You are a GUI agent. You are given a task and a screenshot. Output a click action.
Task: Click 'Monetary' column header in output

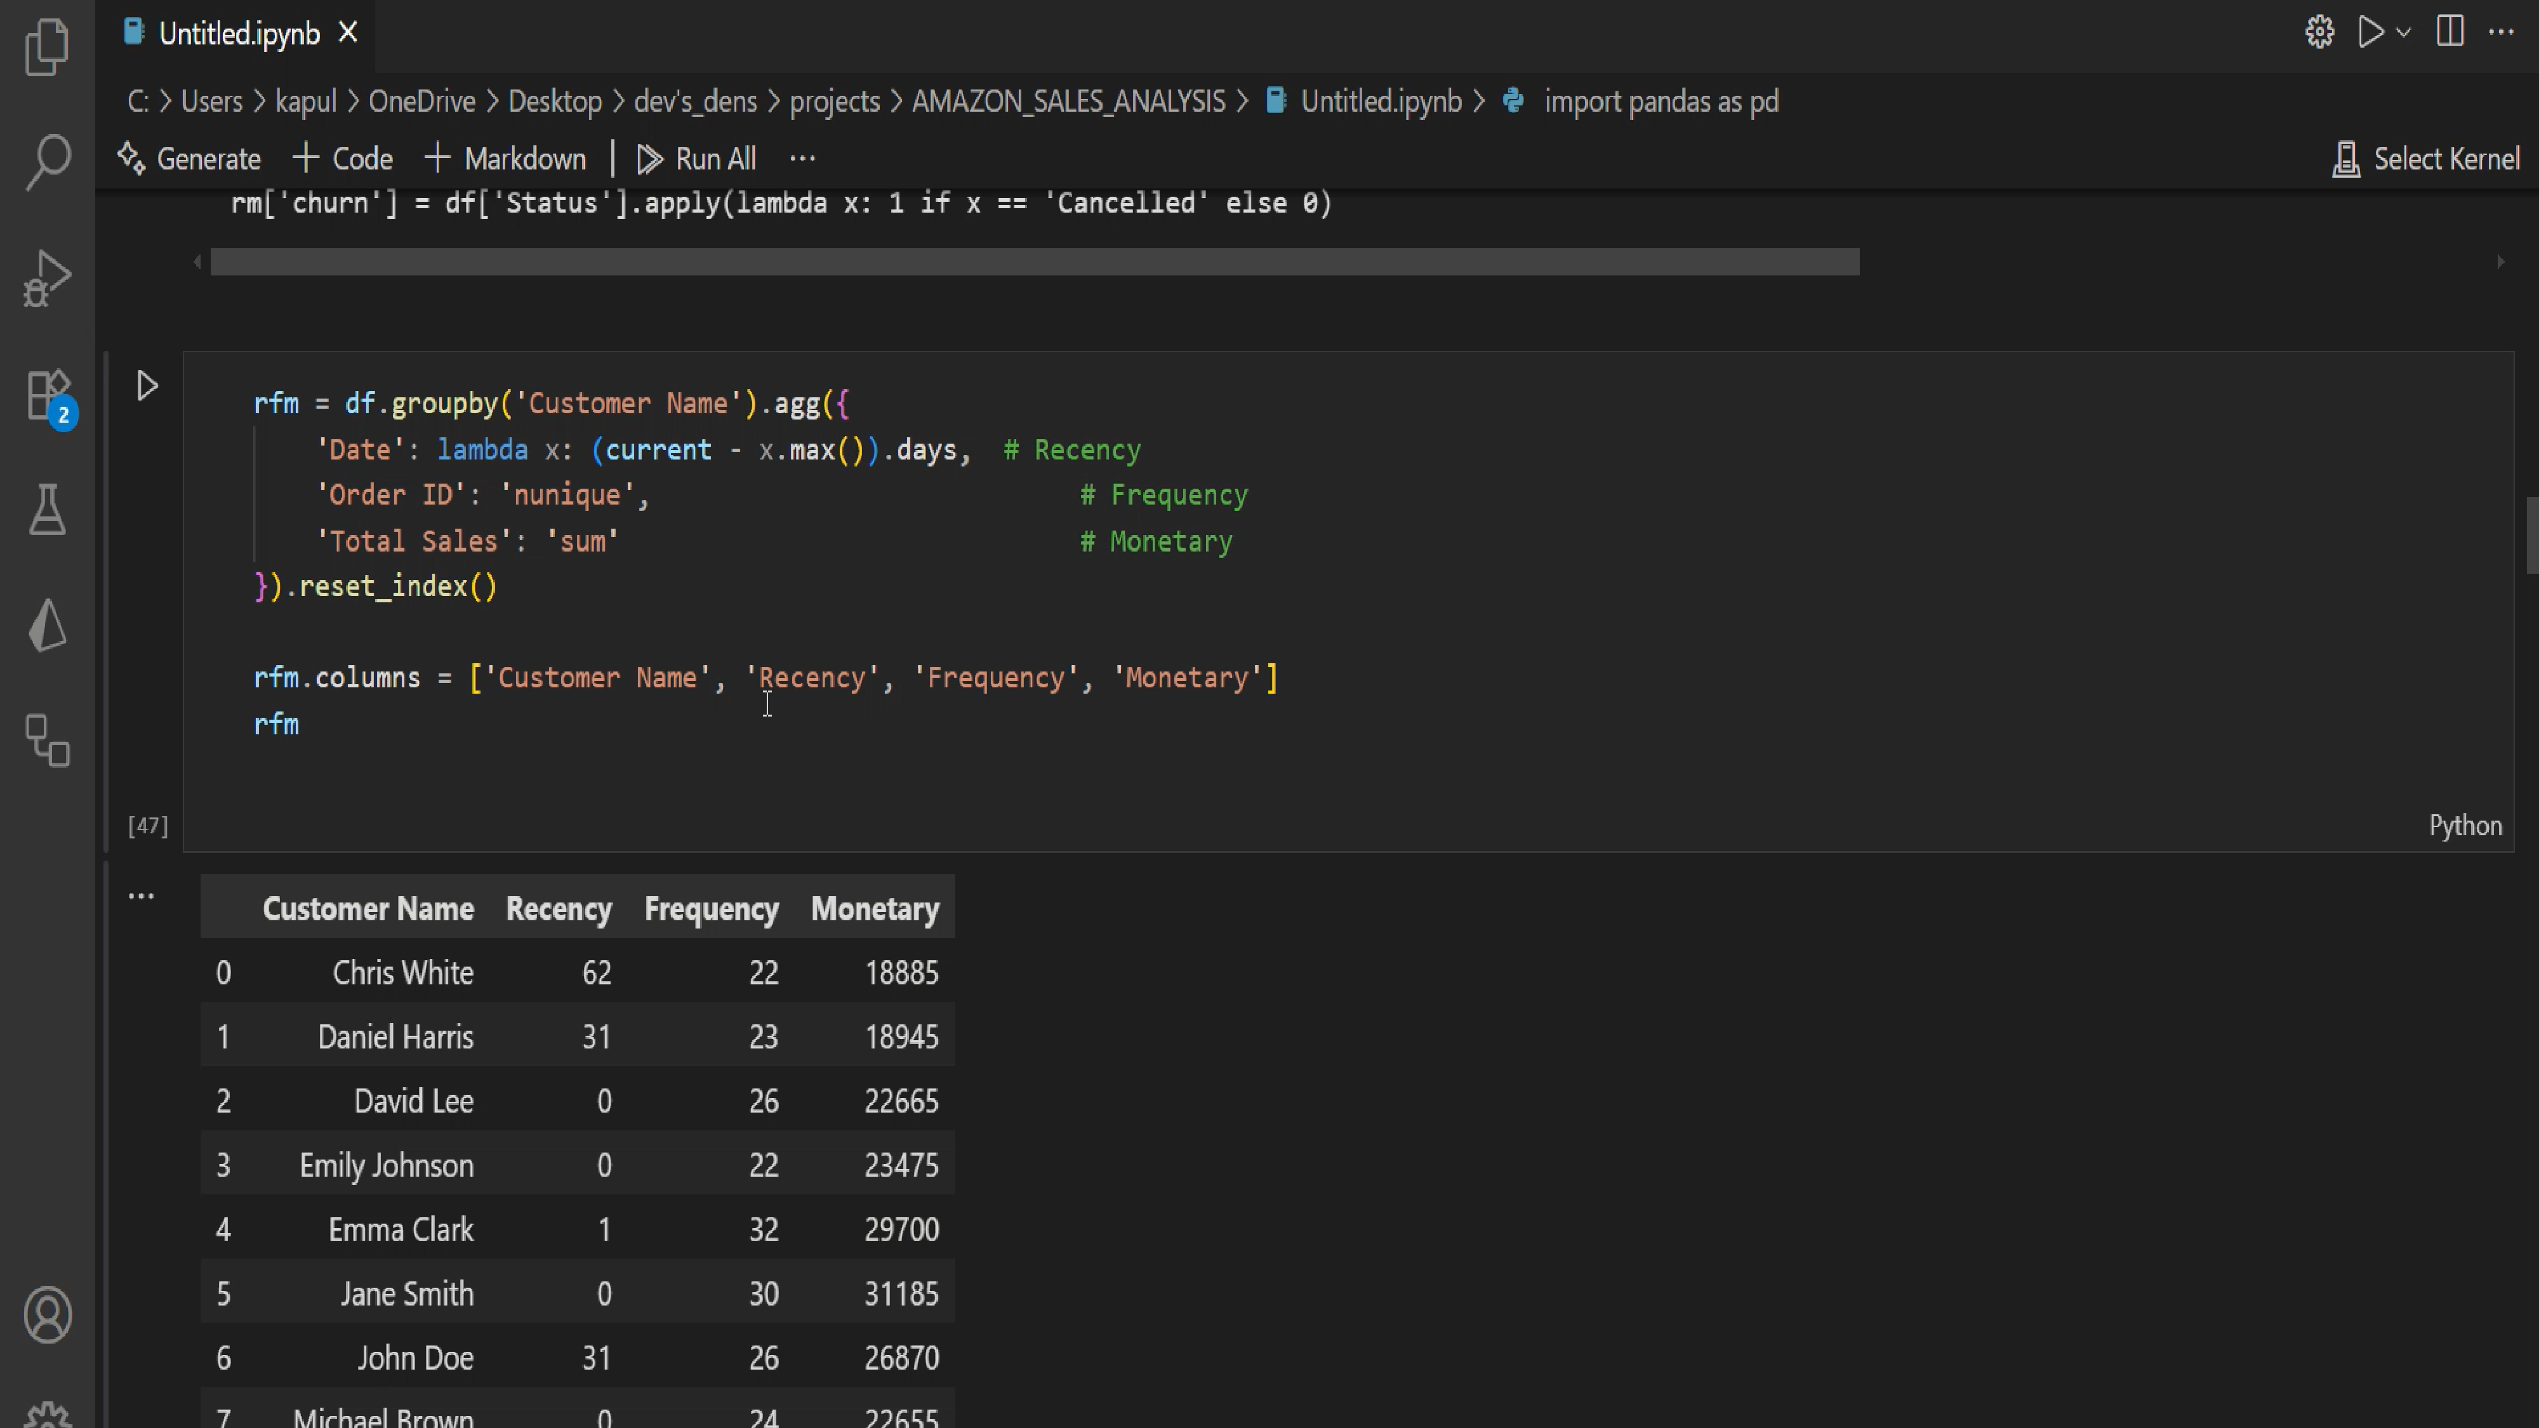875,909
